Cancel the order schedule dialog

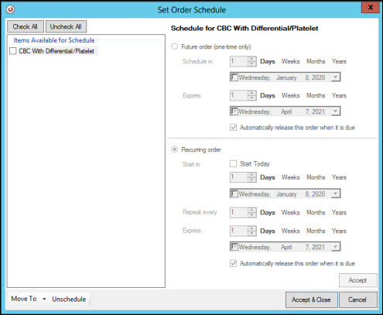pyautogui.click(x=357, y=300)
